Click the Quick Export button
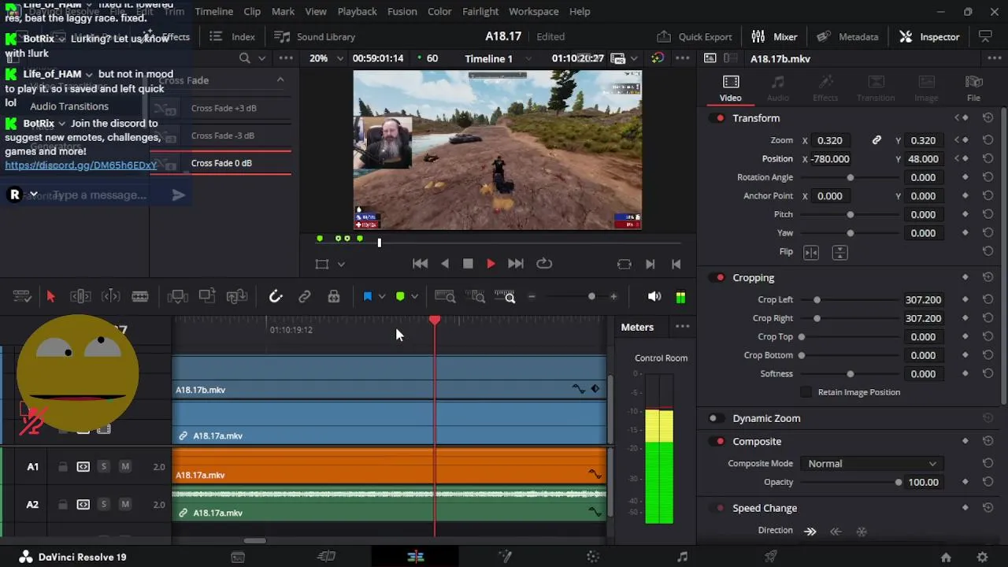1008x567 pixels. point(695,37)
